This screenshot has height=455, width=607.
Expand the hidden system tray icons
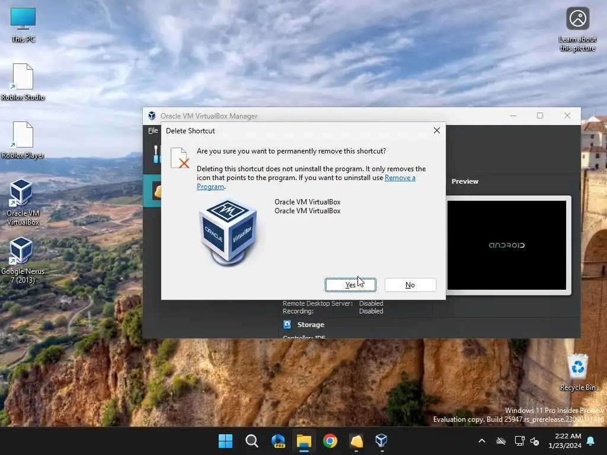482,441
